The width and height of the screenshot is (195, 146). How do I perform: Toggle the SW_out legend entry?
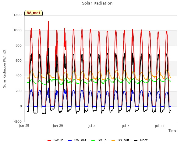[x=77, y=140]
